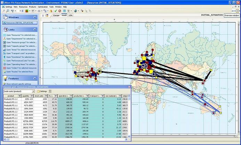The width and height of the screenshot is (241, 145).
Task: Click the green-red color square icon
Action: coord(27,11)
